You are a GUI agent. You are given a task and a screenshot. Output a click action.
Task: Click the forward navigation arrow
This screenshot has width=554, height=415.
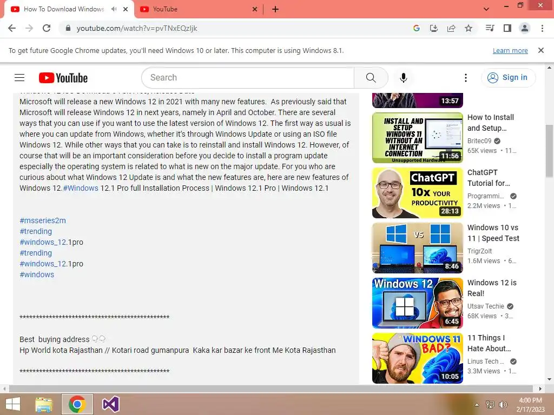pos(29,28)
